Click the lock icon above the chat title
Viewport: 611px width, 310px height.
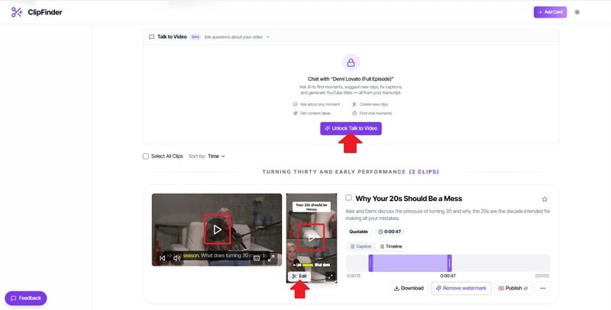(351, 62)
